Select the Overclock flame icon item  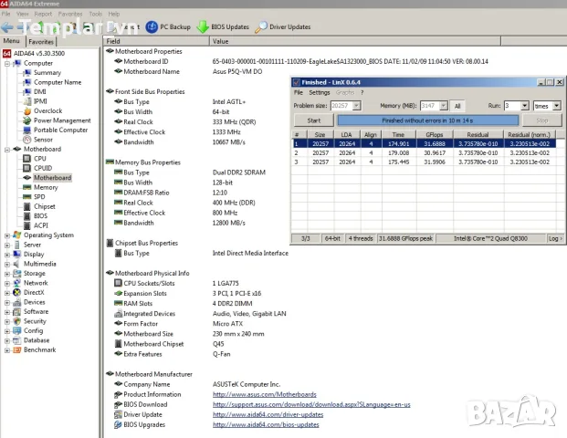[x=27, y=111]
